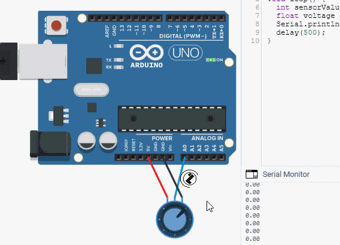Image resolution: width=340 pixels, height=245 pixels.
Task: Click the 5V power pin header
Action: [x=148, y=157]
